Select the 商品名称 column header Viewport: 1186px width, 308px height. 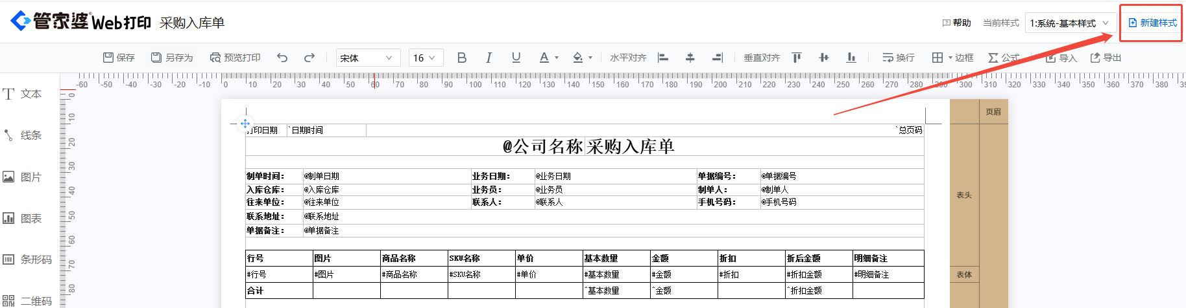tap(414, 258)
